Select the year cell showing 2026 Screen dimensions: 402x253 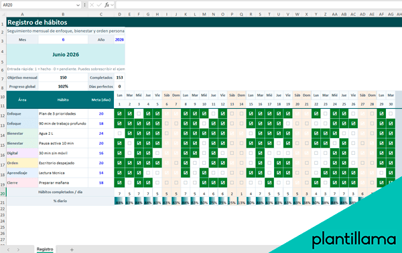point(119,39)
